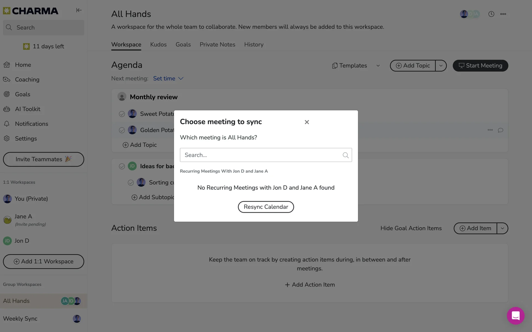
Task: Mark Ideas for topic as complete
Action: tap(122, 166)
